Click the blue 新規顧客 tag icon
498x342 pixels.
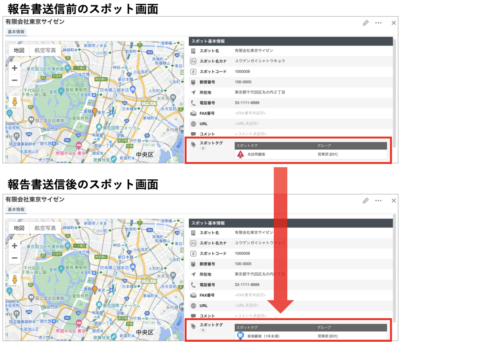[x=240, y=336]
